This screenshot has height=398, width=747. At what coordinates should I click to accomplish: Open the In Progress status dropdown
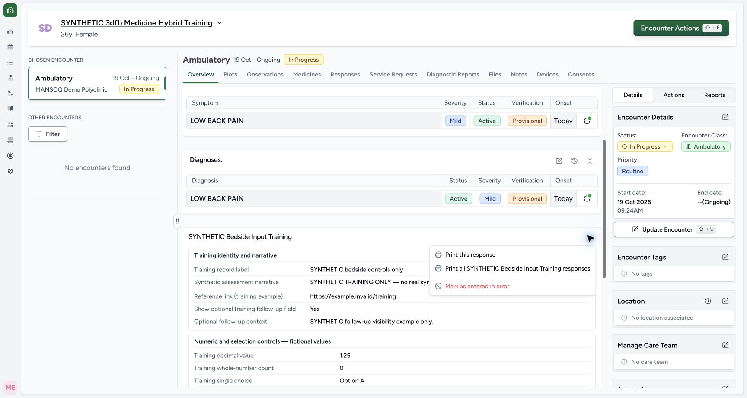point(645,146)
